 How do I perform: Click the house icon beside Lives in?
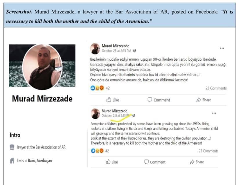tap(12, 160)
